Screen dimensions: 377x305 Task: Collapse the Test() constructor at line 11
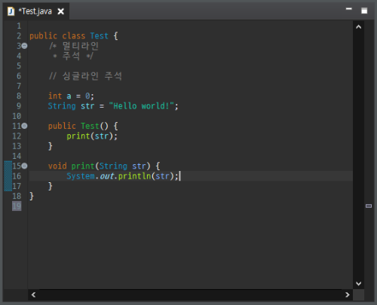[24, 126]
